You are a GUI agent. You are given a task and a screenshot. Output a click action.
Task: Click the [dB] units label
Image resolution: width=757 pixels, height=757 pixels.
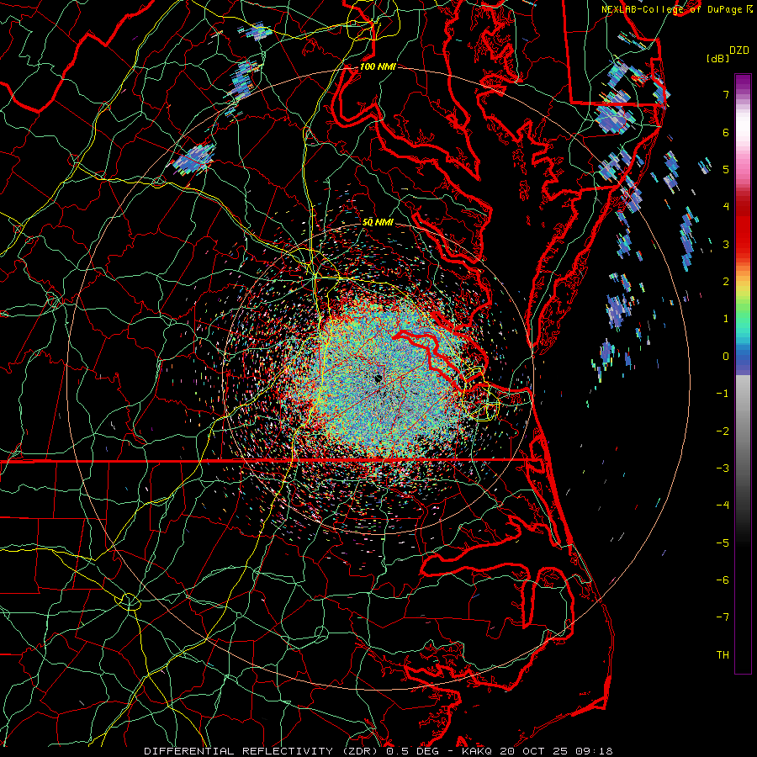[x=717, y=58]
